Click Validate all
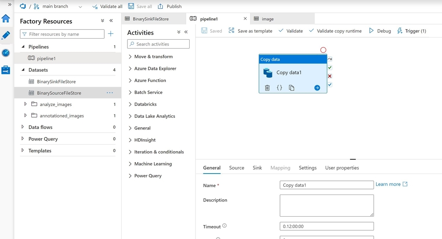Screen dimensions: 442x239 click(x=107, y=6)
